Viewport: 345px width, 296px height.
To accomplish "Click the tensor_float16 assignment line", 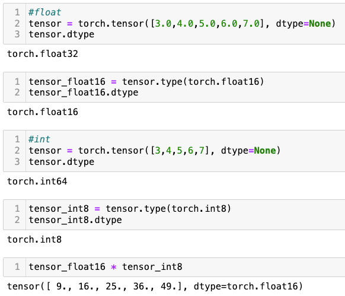I will click(146, 82).
